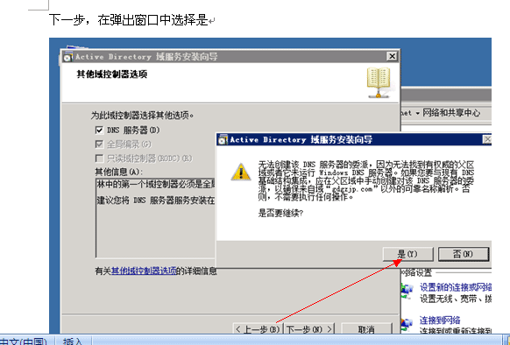Click the 是(Y) button in popup
The height and width of the screenshot is (345, 510).
click(x=407, y=254)
